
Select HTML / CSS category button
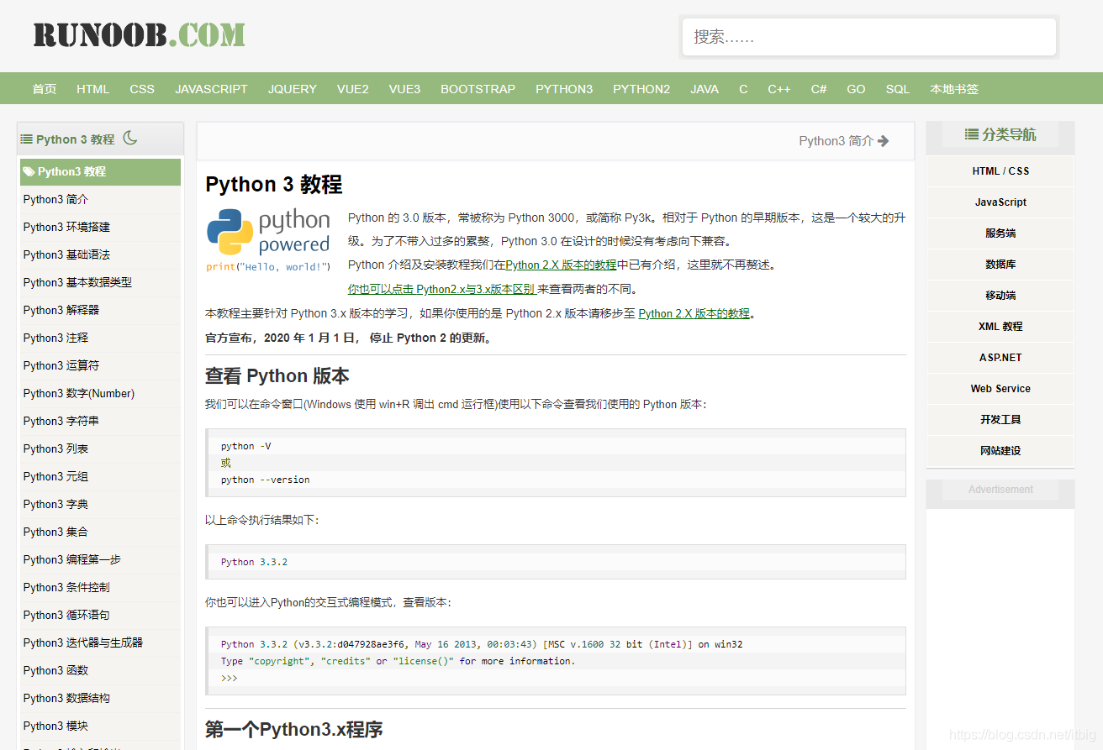[x=1000, y=171]
